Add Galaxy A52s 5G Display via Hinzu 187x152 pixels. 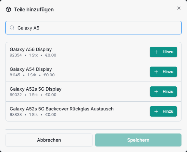163,92
